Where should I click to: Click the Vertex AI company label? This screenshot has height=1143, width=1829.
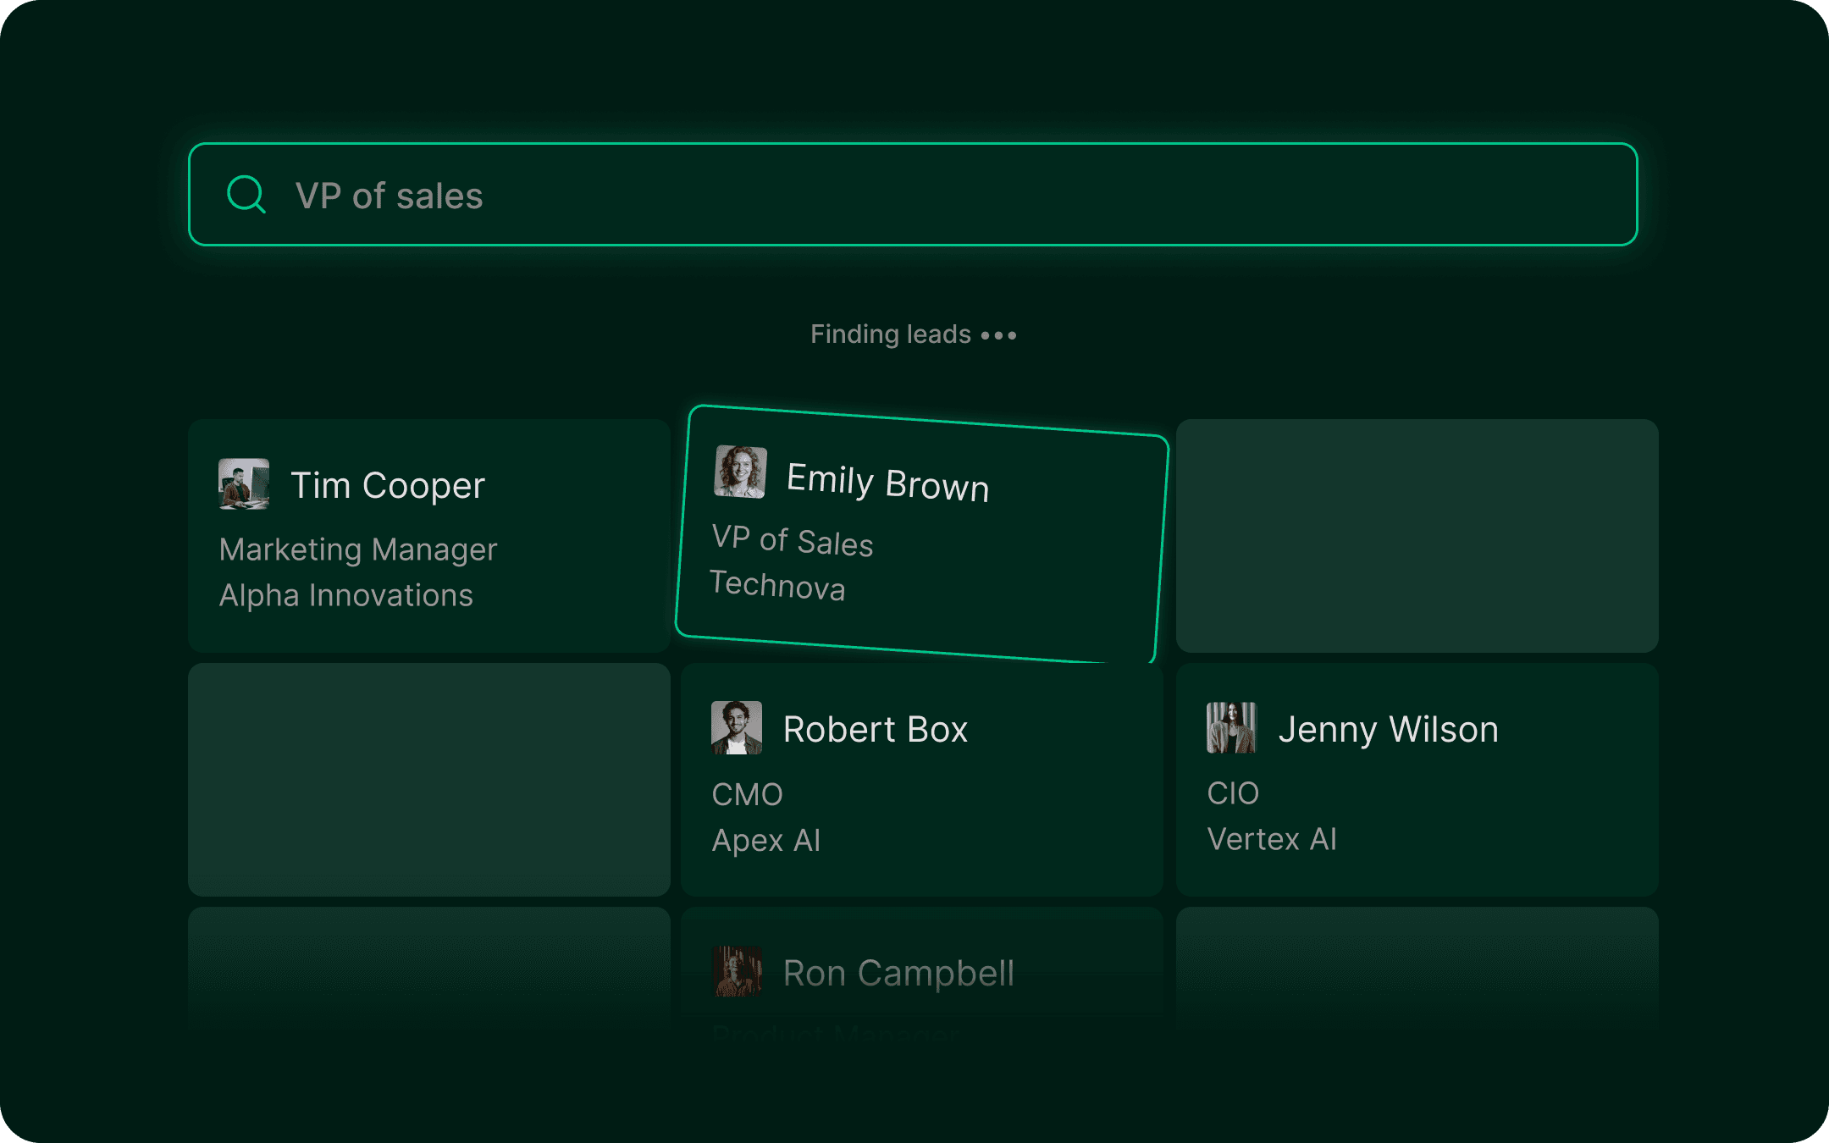(1272, 839)
